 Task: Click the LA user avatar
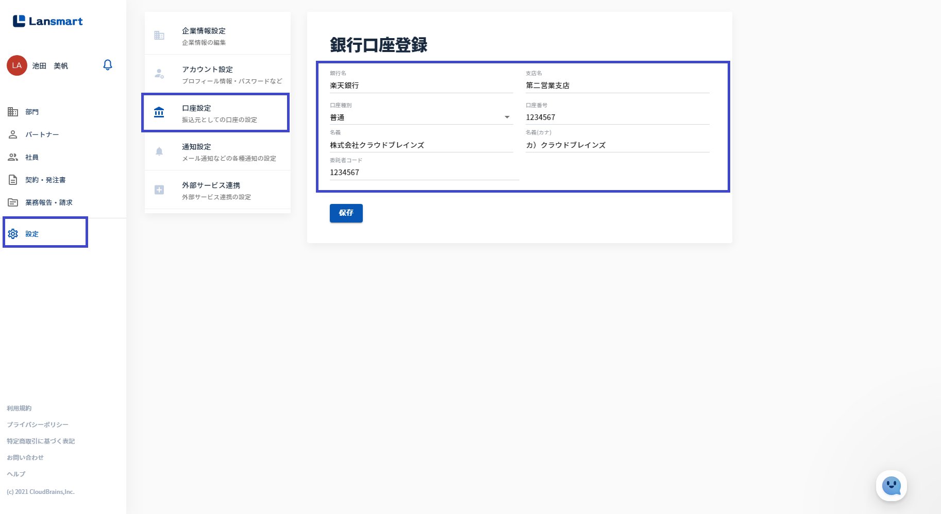pos(17,65)
